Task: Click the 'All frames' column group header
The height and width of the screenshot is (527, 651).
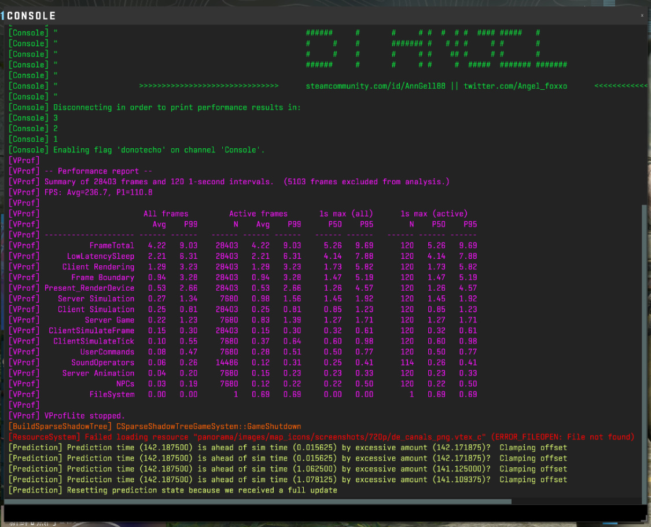Action: tap(165, 214)
